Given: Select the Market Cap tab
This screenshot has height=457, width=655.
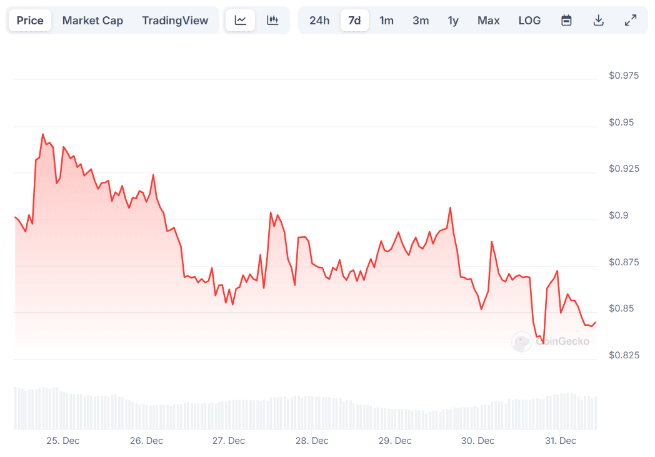Looking at the screenshot, I should (x=92, y=21).
